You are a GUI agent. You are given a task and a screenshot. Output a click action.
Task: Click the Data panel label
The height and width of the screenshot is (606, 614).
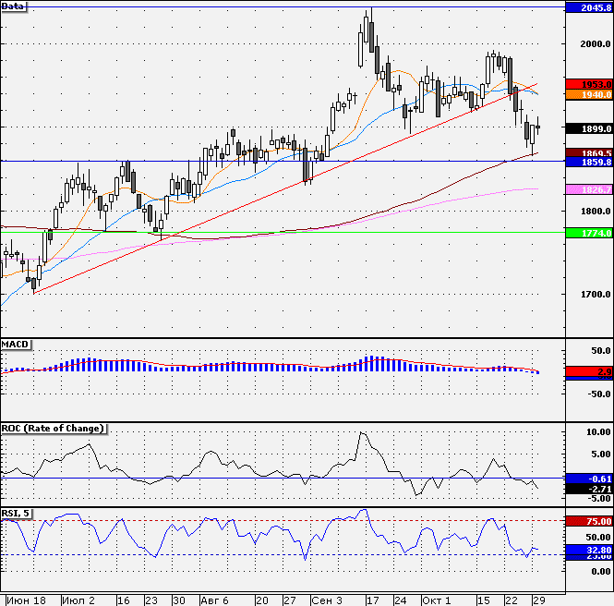pos(14,6)
